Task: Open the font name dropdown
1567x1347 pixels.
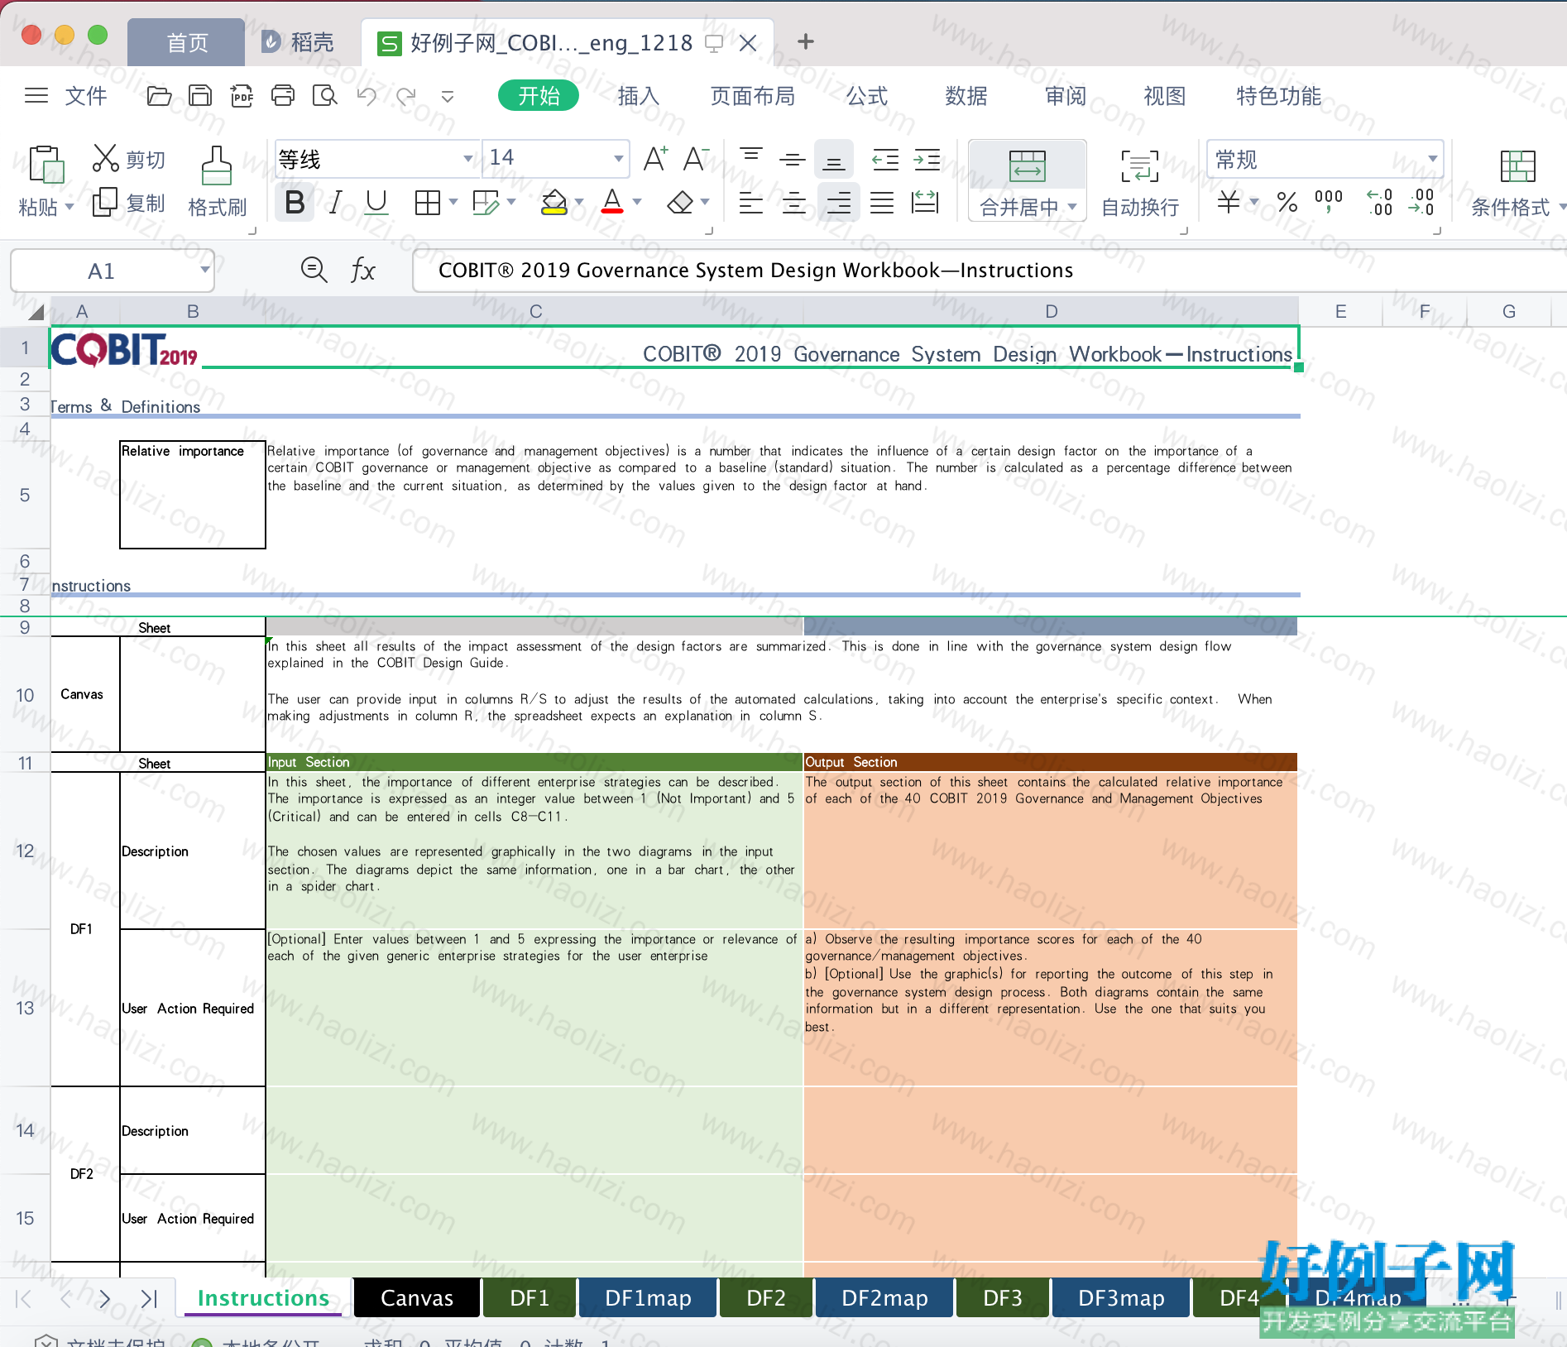Action: pyautogui.click(x=467, y=158)
